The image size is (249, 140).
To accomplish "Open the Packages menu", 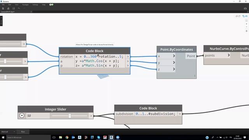I will [25, 5].
